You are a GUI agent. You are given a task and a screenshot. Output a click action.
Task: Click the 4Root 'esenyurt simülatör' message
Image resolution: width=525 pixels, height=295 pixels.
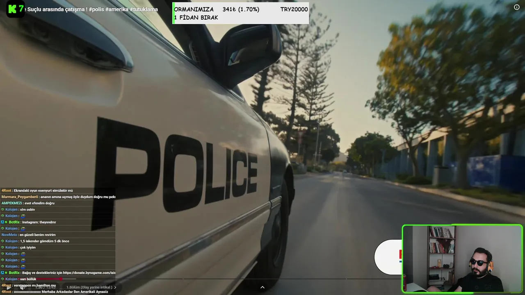[x=37, y=191]
